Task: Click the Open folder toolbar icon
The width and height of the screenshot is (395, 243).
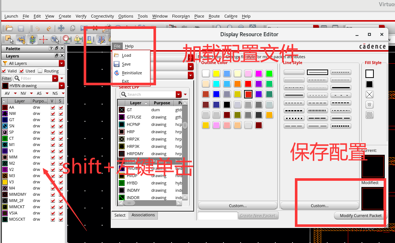Action: [9, 28]
